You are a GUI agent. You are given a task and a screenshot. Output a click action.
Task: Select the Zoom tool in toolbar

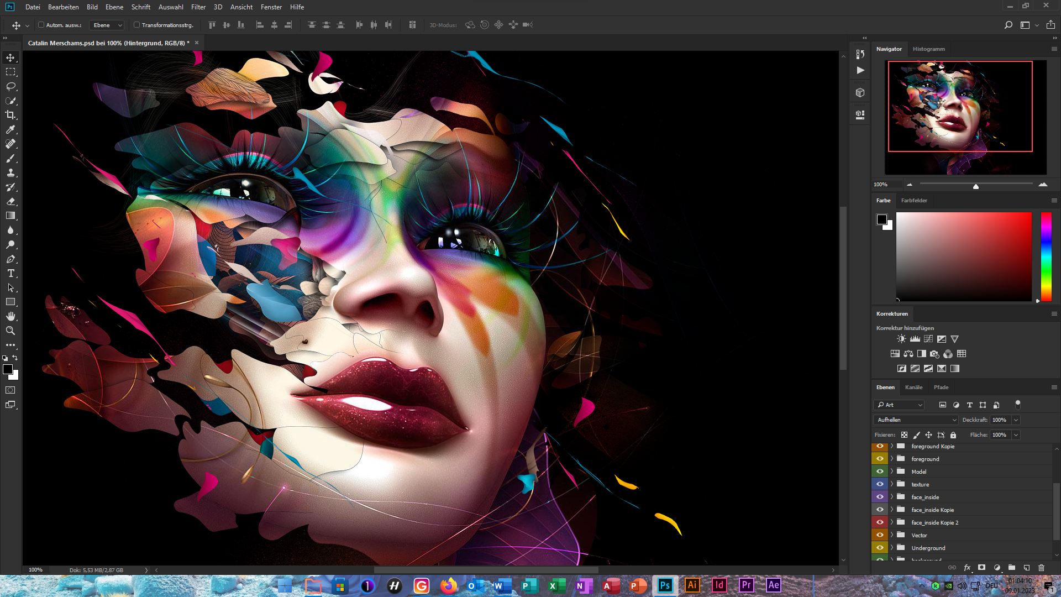click(x=10, y=331)
